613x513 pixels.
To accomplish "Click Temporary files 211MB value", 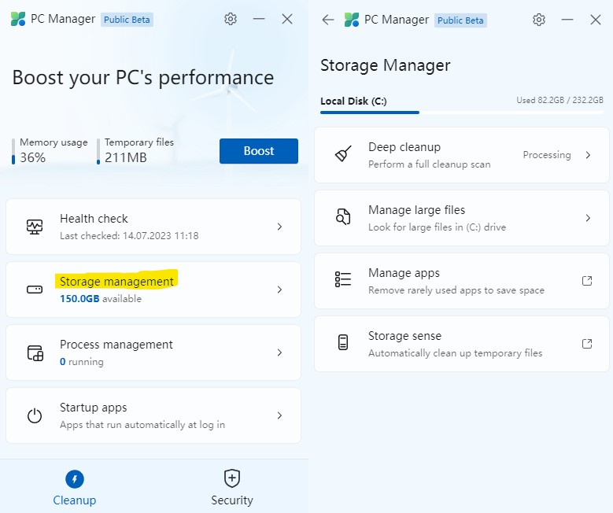I will point(125,157).
